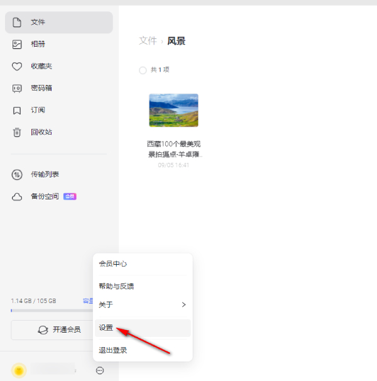The height and width of the screenshot is (381, 377).
Task: Open the 回收站 recycle bin
Action: (x=41, y=132)
